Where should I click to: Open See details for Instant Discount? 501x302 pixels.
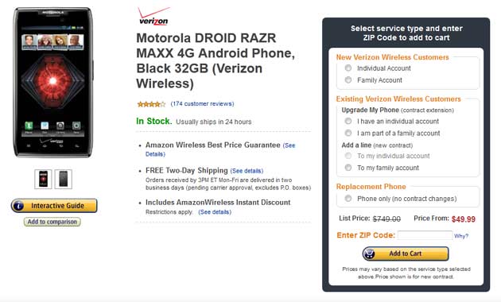(x=215, y=212)
